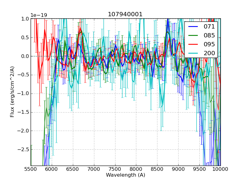Select the 095 legend label

pos(209,44)
